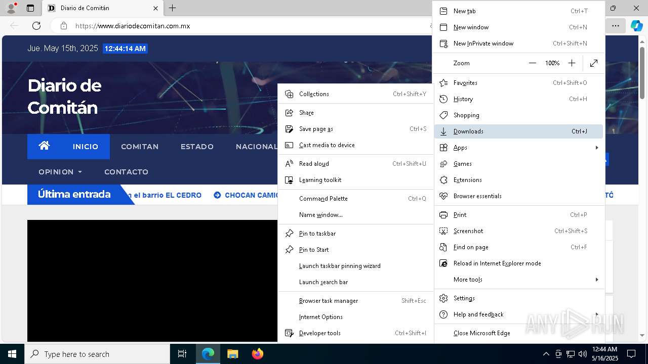This screenshot has height=364, width=648.
Task: Expand the Apps submenu
Action: [x=518, y=148]
